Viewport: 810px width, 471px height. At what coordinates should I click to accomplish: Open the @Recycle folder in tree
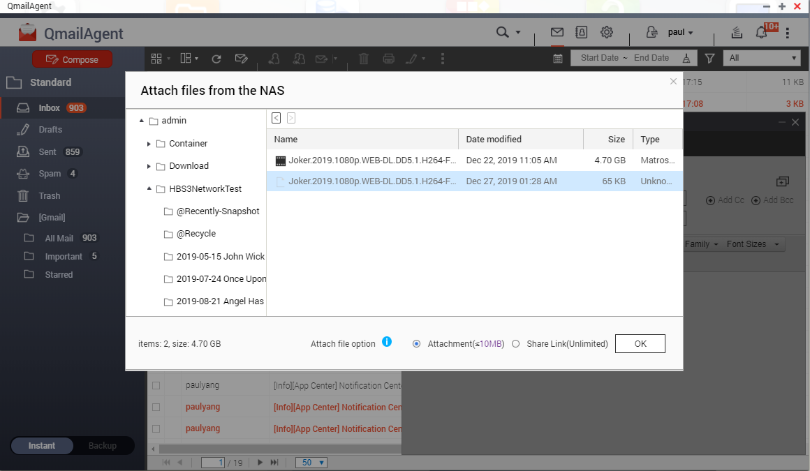[x=196, y=234]
